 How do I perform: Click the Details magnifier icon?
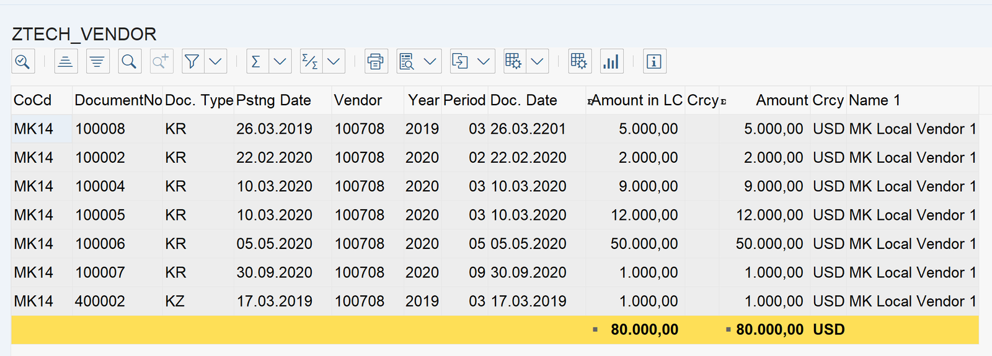[x=22, y=61]
